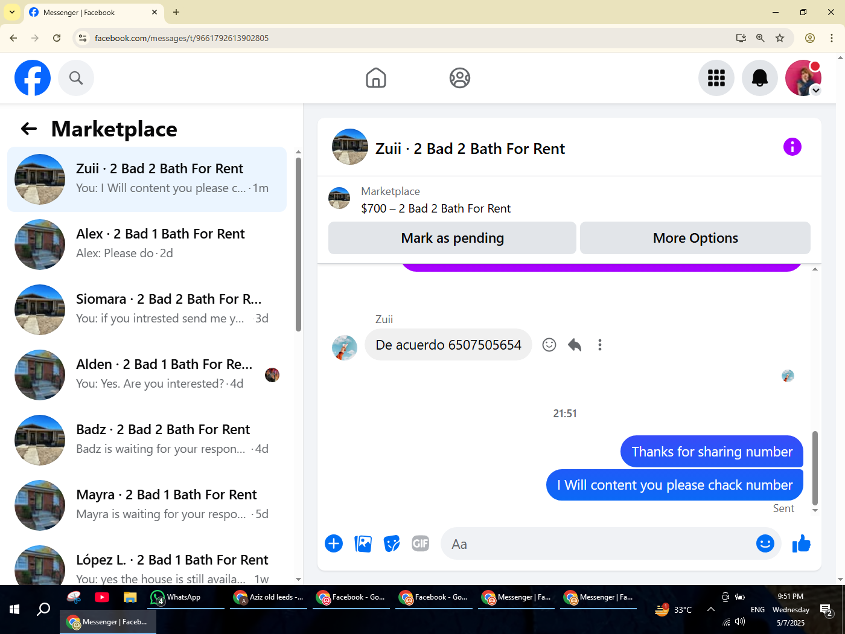
Task: Click the taskbar volume speaker icon
Action: click(x=740, y=621)
